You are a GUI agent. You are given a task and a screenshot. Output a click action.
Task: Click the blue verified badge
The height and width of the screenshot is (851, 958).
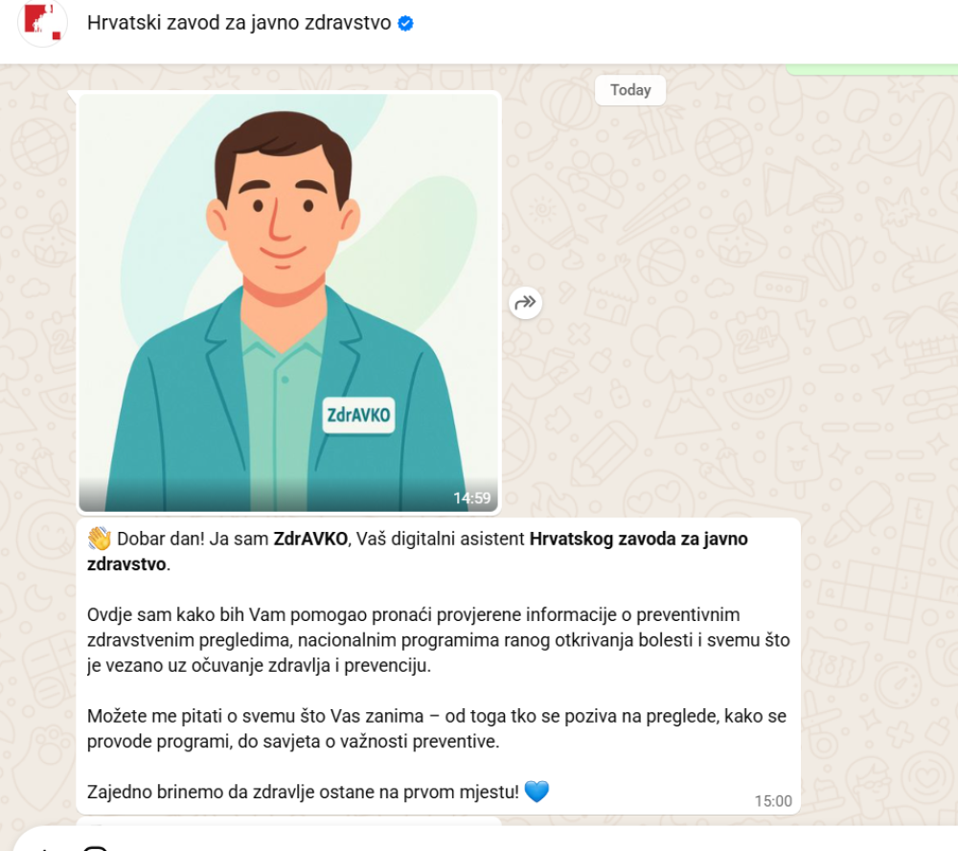point(405,23)
